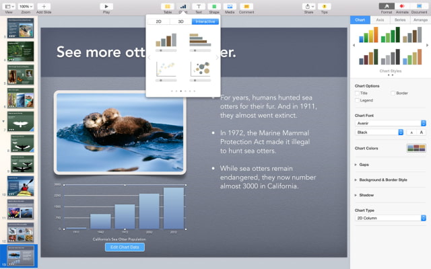
Task: Click the Edit Chart Data button
Action: (x=125, y=247)
